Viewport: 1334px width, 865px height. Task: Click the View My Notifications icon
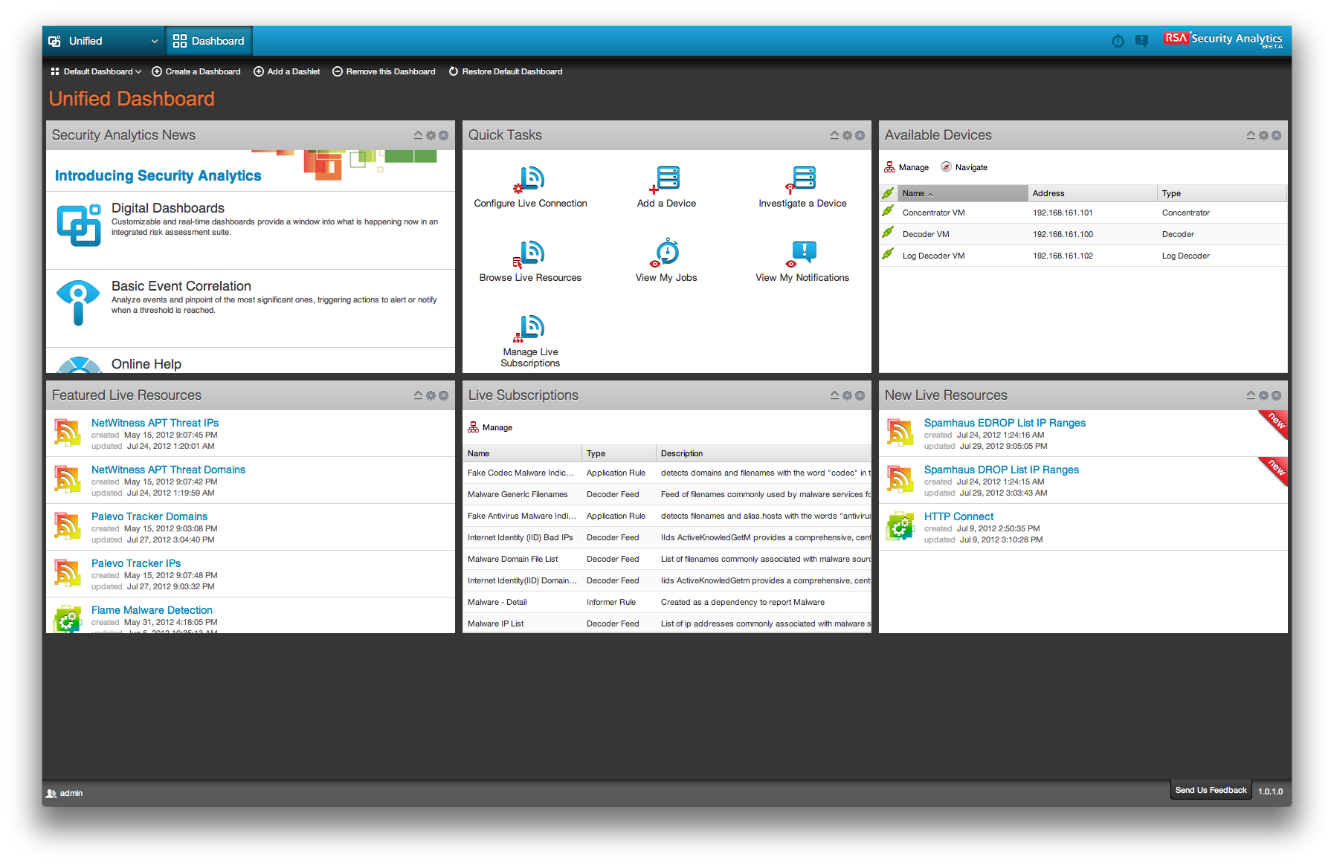pyautogui.click(x=802, y=253)
